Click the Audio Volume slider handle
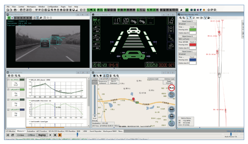The image size is (248, 144). 231,134
